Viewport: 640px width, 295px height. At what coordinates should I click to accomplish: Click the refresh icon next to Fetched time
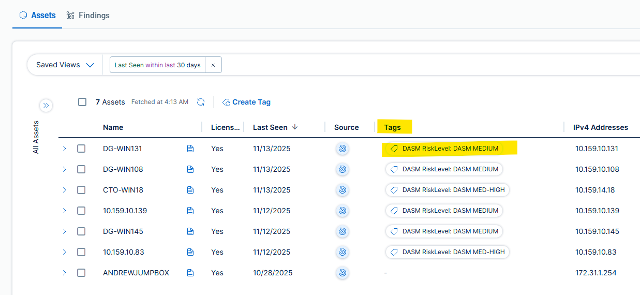pos(201,102)
